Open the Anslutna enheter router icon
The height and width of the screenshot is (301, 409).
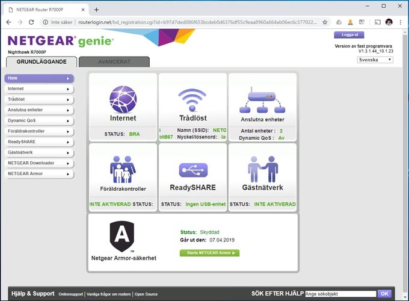click(262, 100)
